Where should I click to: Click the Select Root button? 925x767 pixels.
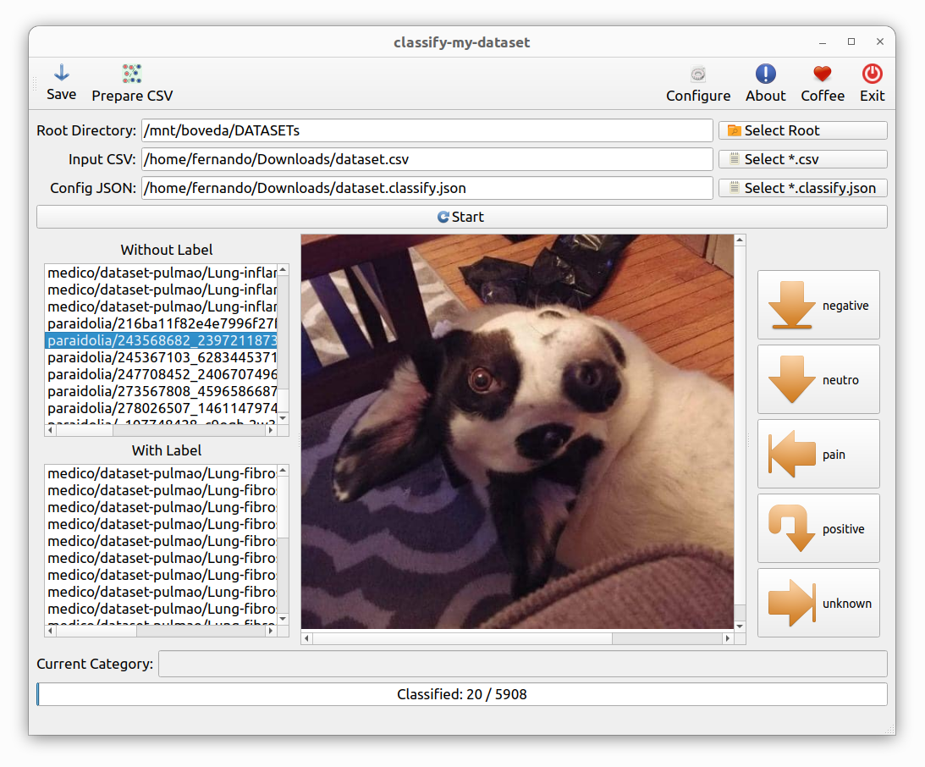[x=803, y=130]
